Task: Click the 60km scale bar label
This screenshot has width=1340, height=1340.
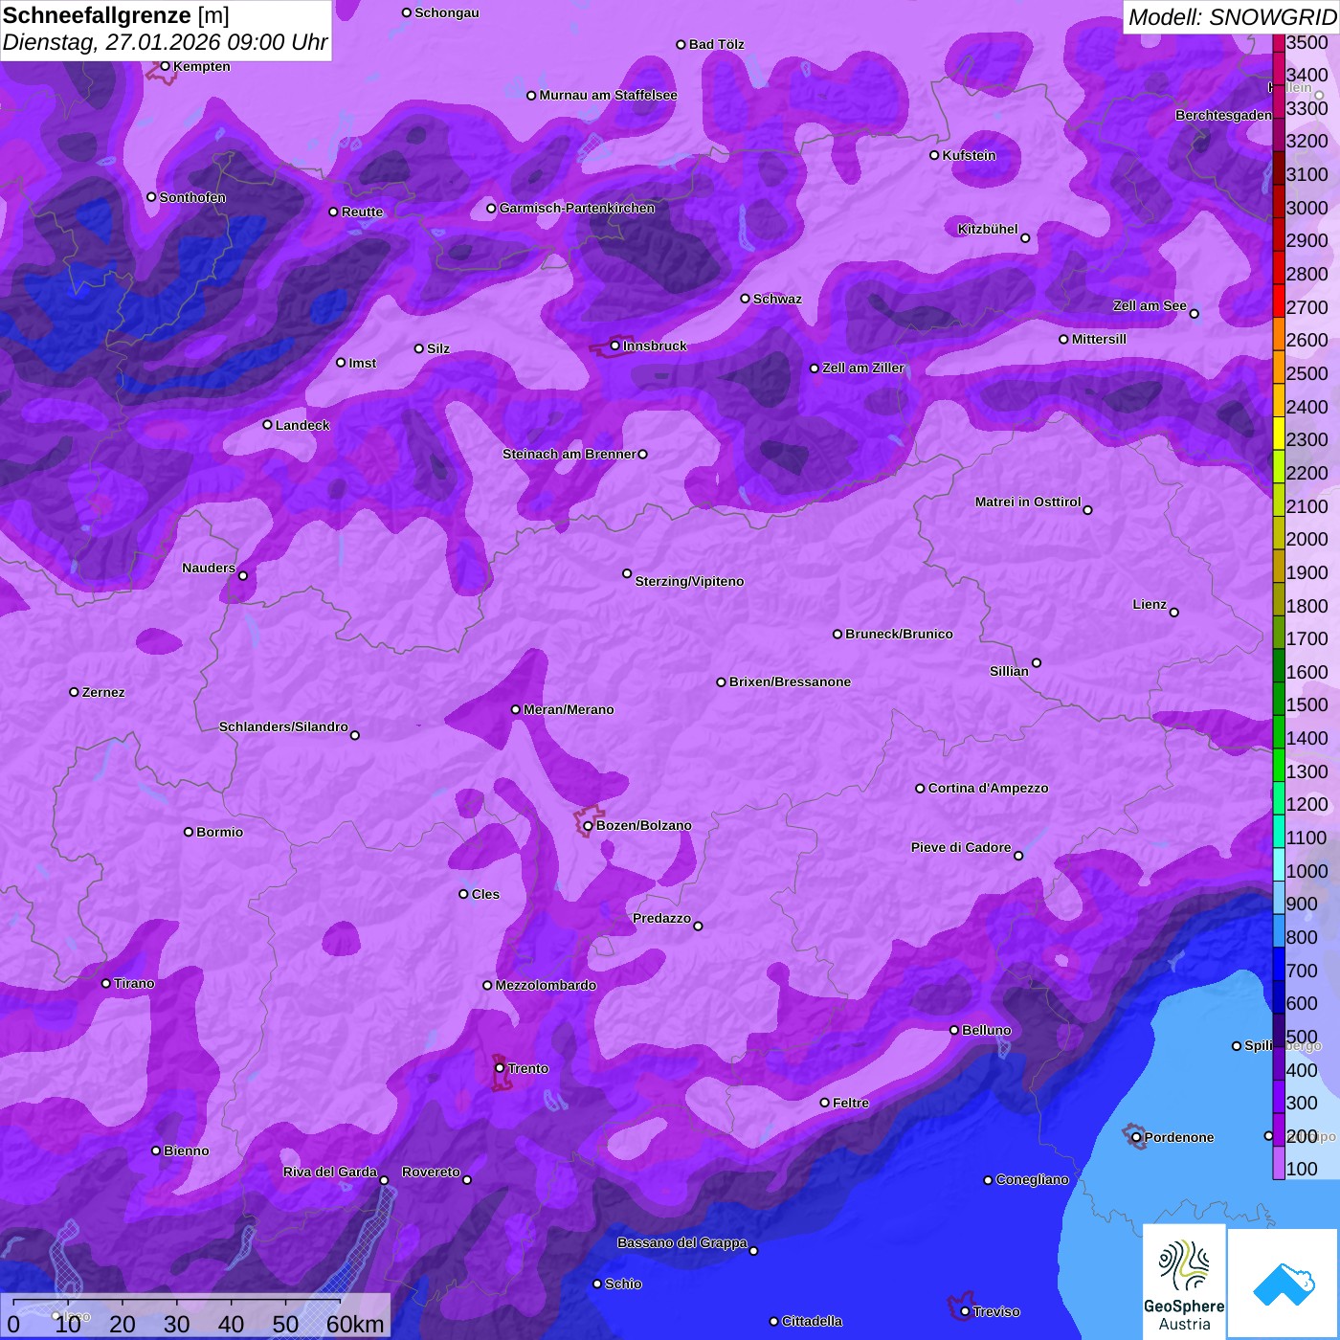Action: pos(355,1324)
